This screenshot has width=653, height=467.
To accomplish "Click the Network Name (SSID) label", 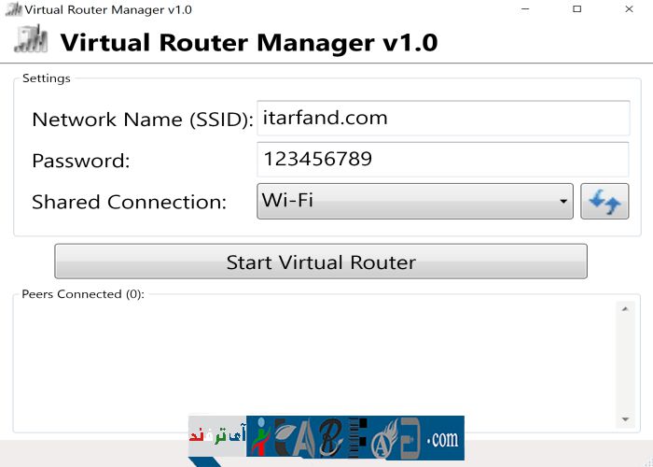I will 142,120.
